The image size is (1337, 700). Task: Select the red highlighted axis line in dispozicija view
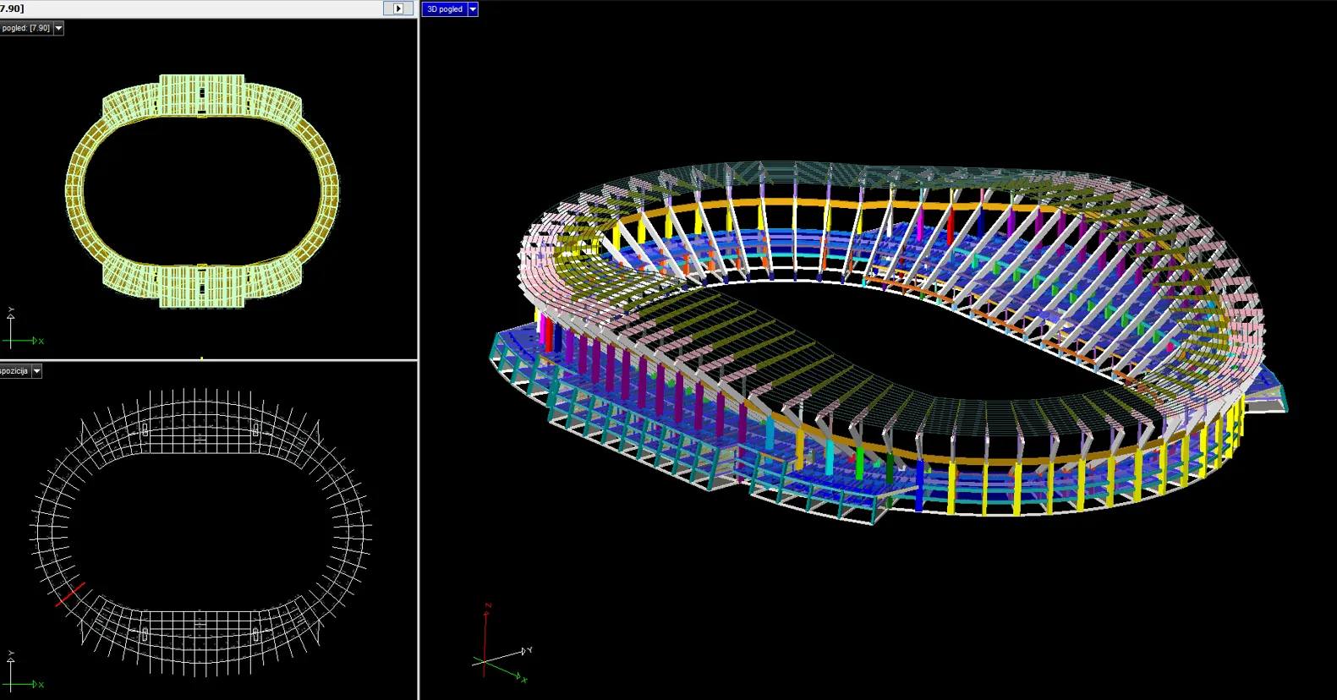point(70,594)
